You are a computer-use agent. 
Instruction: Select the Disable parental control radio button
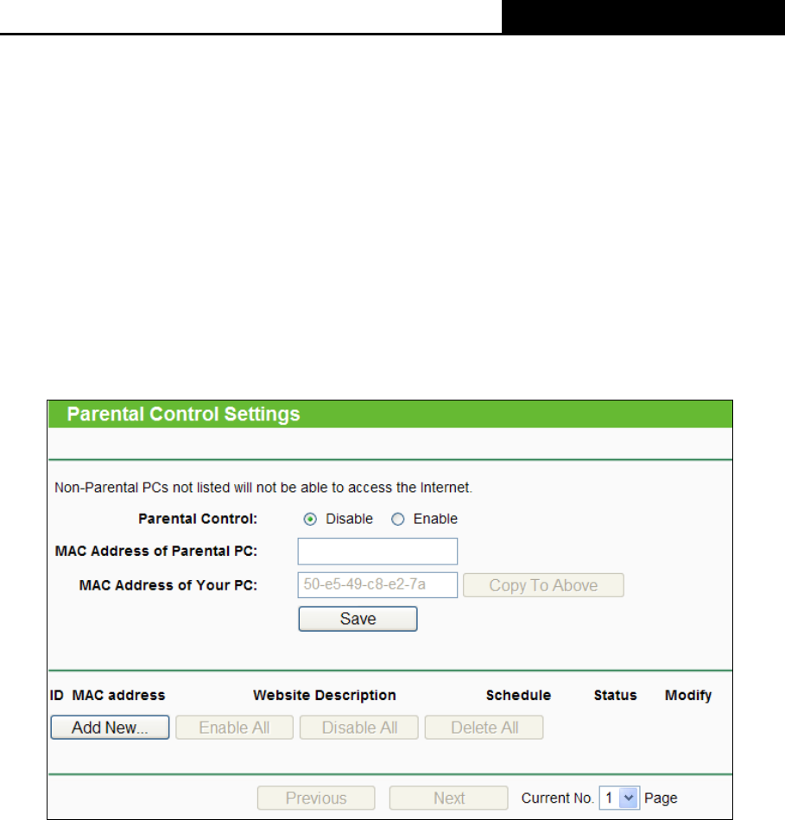(310, 520)
